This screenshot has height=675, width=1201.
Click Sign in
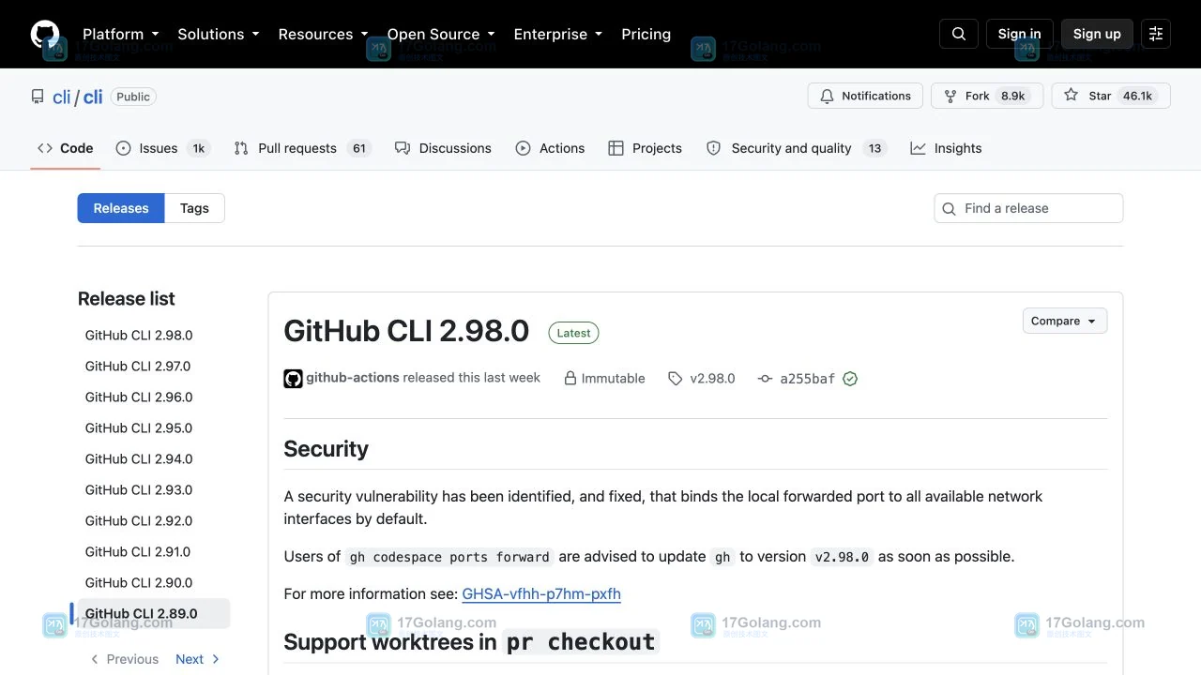tap(1020, 34)
